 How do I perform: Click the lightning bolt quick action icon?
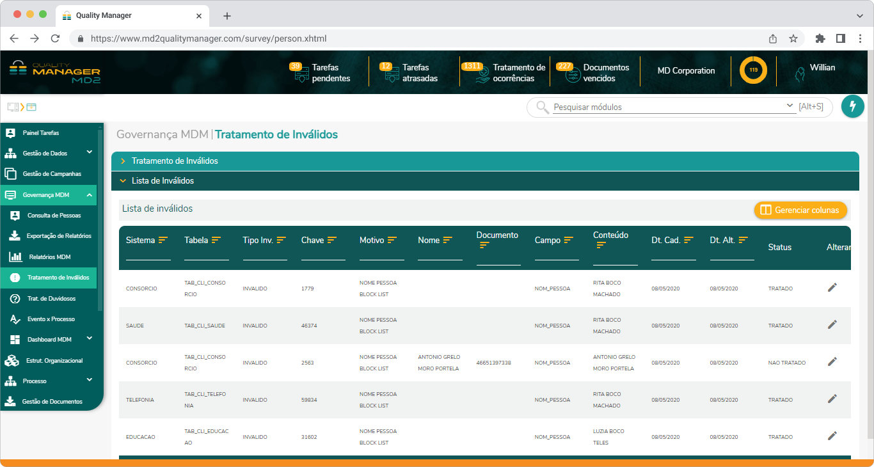[852, 107]
